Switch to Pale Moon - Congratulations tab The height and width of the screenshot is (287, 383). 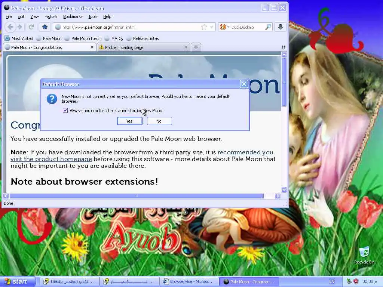coord(50,47)
